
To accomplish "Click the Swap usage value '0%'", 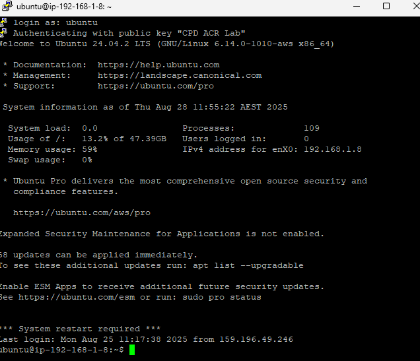I will 87,160.
